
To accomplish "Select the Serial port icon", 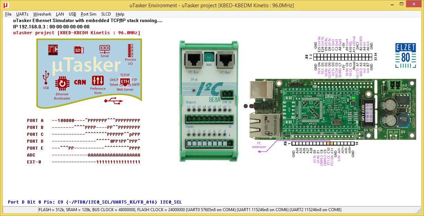I will pyautogui.click(x=104, y=49).
